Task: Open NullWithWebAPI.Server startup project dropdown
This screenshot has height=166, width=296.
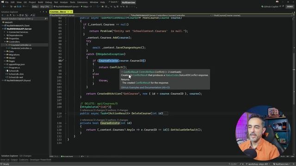Action: [x=67, y=6]
